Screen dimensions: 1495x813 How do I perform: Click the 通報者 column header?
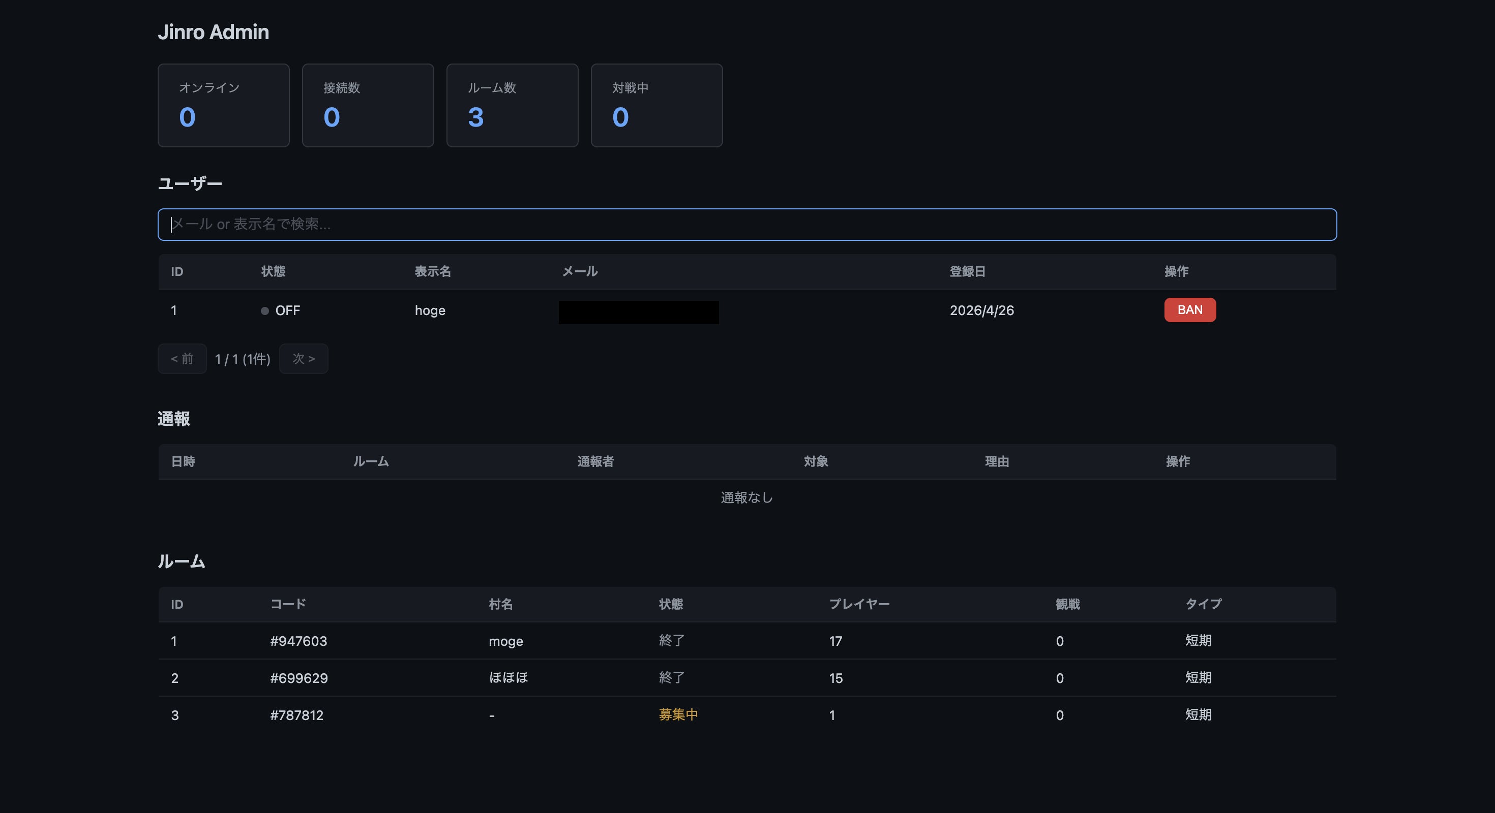tap(595, 461)
